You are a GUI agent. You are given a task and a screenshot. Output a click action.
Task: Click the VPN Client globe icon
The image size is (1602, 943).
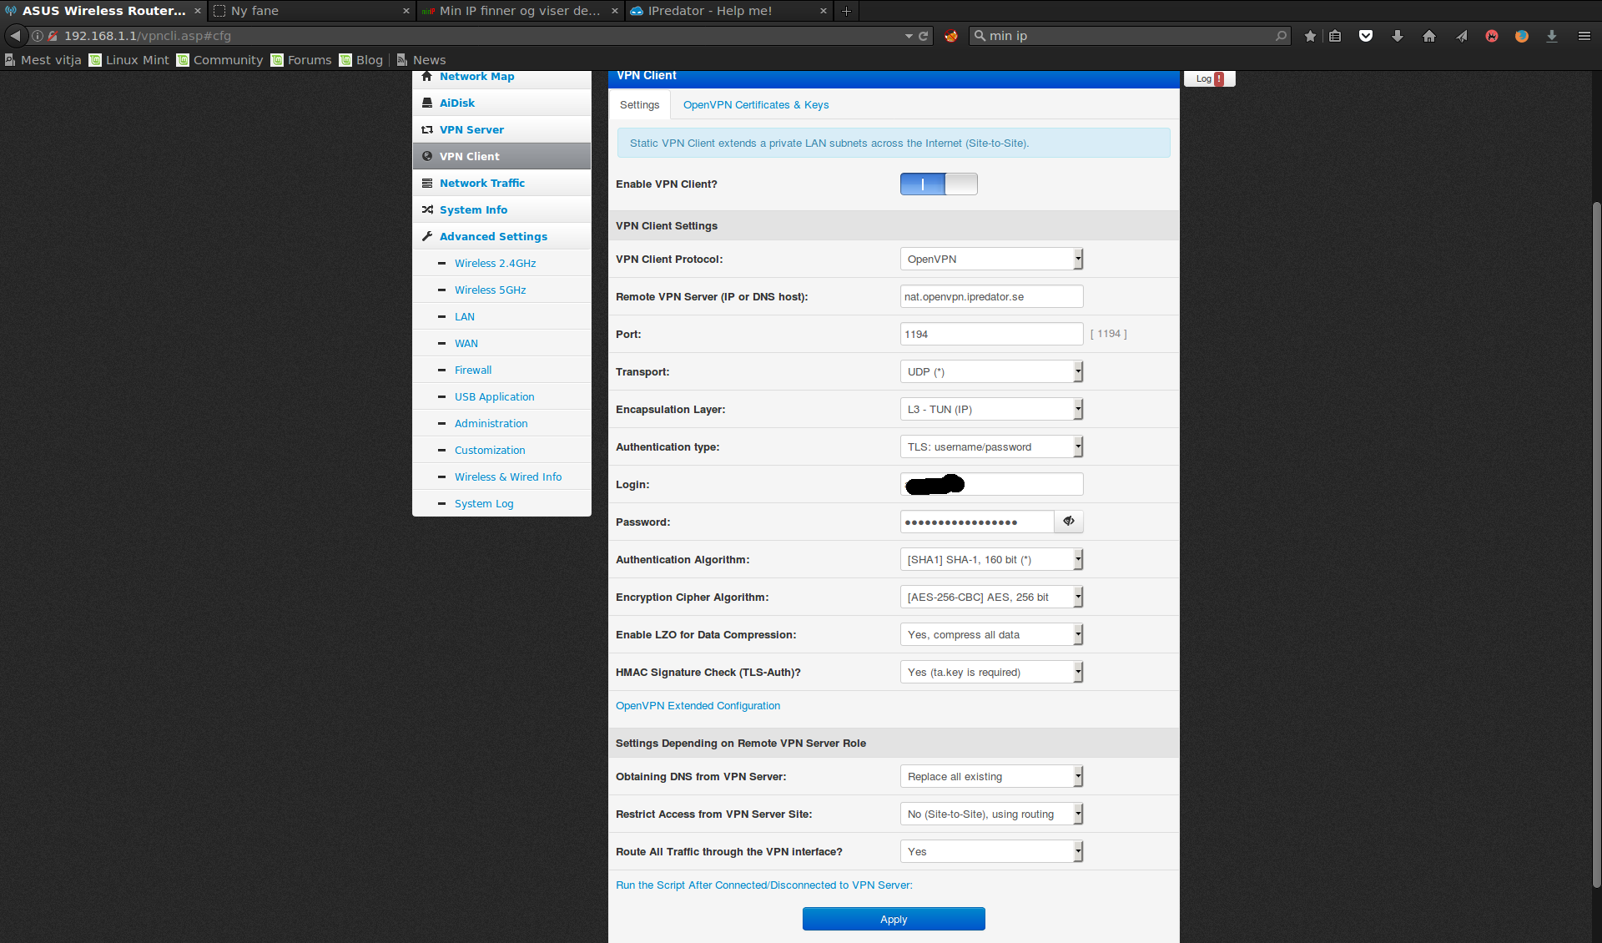tap(427, 156)
